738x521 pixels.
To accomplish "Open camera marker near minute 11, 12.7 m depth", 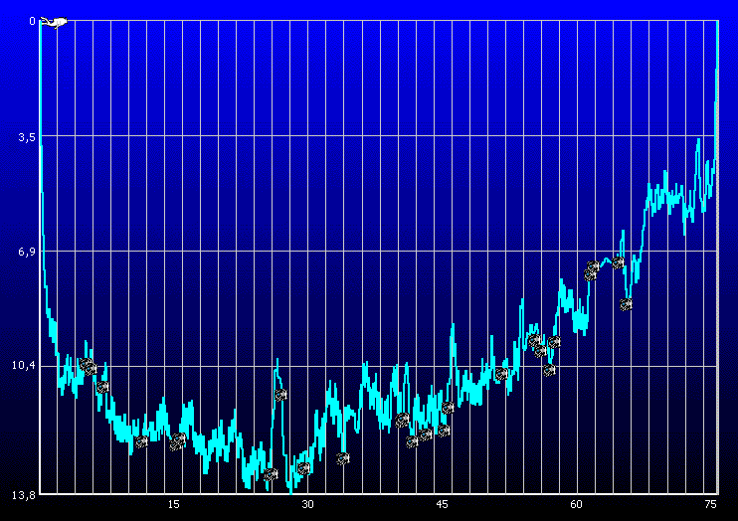I will coord(141,441).
